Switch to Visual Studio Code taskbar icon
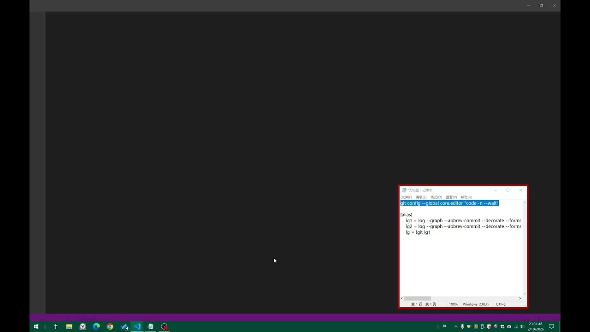Viewport: 590px width, 332px height. coord(137,326)
